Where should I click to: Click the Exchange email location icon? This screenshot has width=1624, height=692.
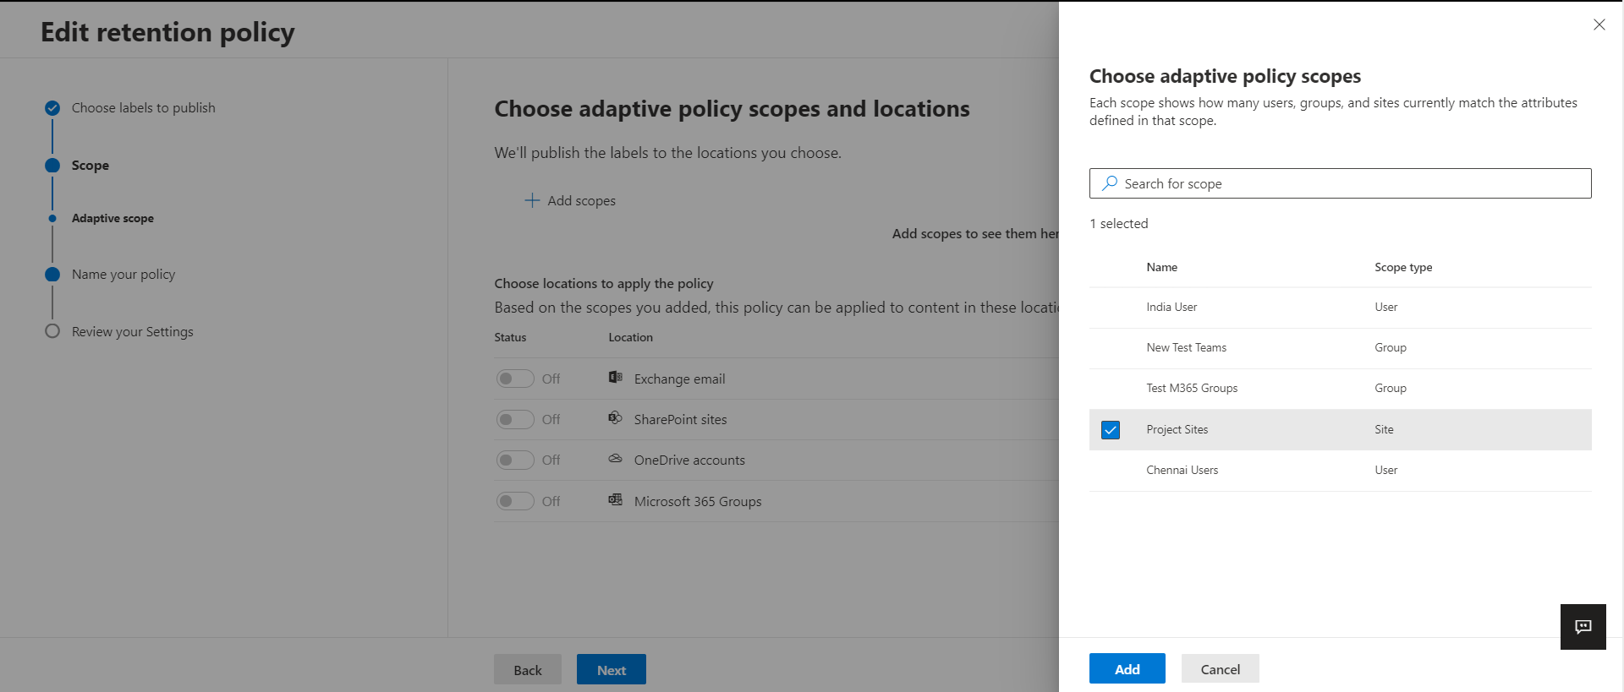pos(616,378)
